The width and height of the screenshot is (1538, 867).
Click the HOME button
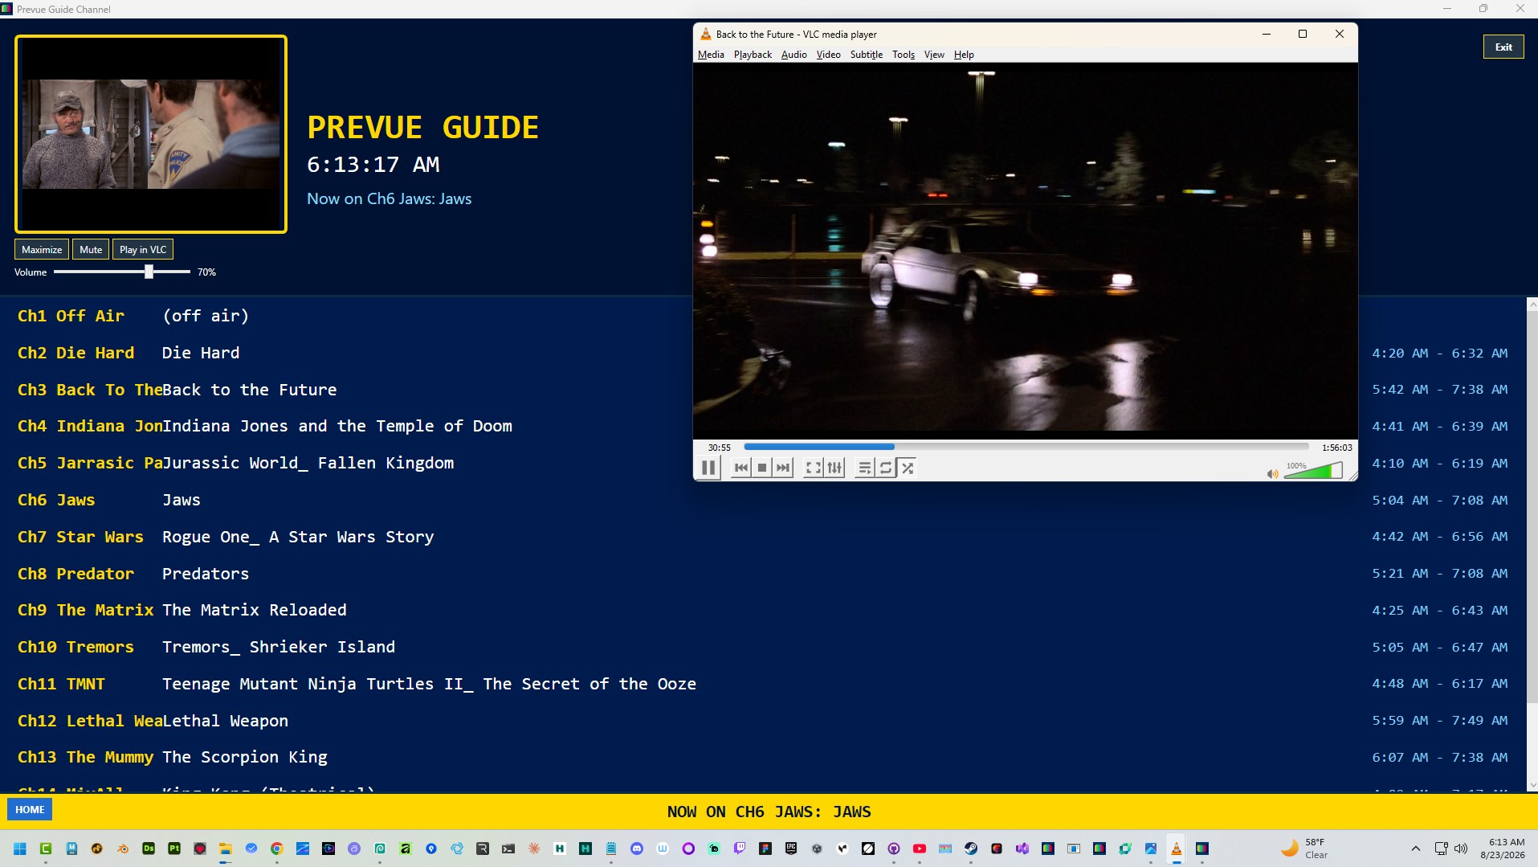pos(30,810)
